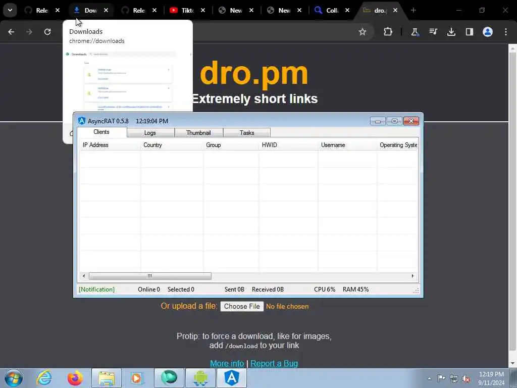Switch to AsyncRAT taskbar icon

(x=232, y=378)
